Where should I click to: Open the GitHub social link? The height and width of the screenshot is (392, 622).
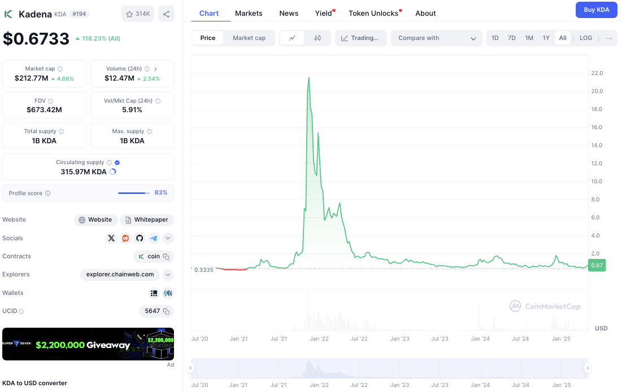pos(140,238)
